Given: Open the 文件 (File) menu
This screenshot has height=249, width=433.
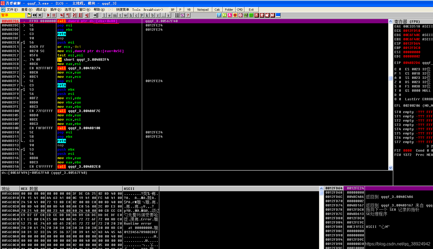Looking at the screenshot, I should (x=12, y=10).
